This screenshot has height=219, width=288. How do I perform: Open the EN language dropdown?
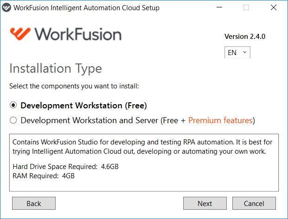pos(237,52)
